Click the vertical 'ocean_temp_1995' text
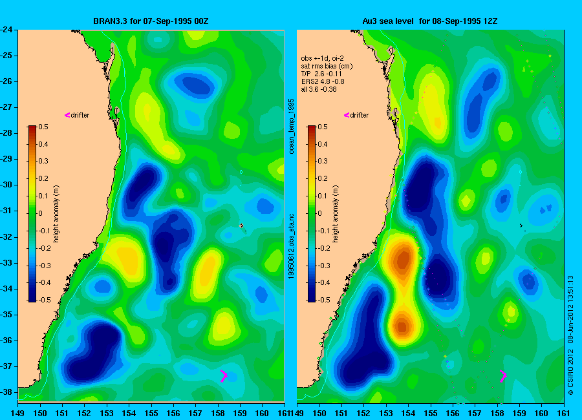Viewport: 582px width, 420px height. click(x=292, y=126)
